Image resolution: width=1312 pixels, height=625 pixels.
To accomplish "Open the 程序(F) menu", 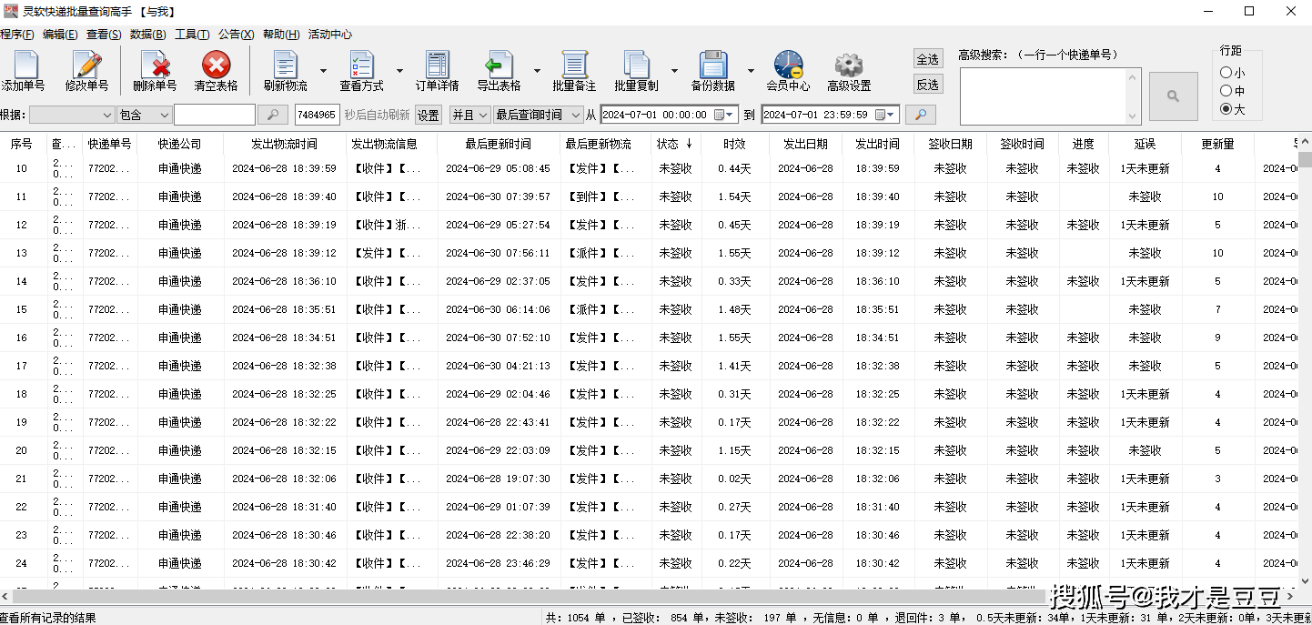I will (x=17, y=35).
